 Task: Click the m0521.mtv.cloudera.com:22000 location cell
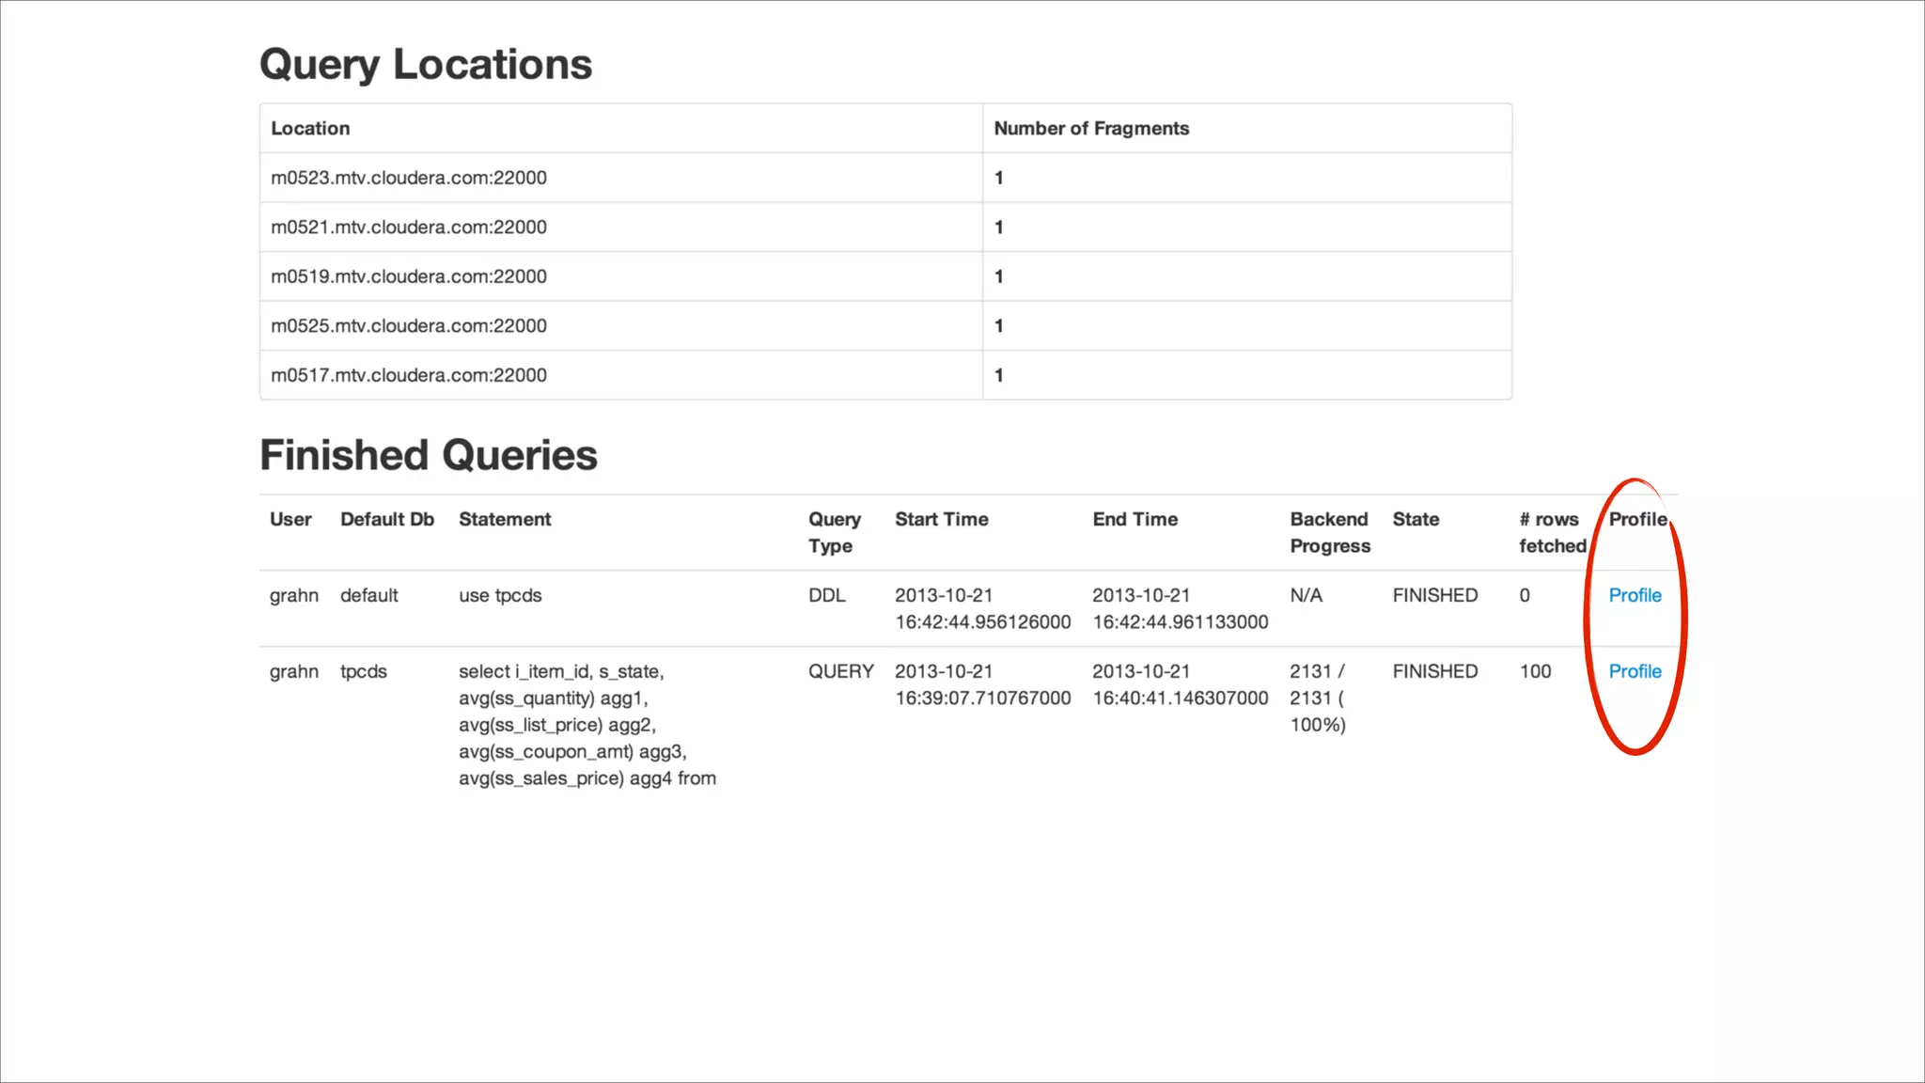[409, 227]
